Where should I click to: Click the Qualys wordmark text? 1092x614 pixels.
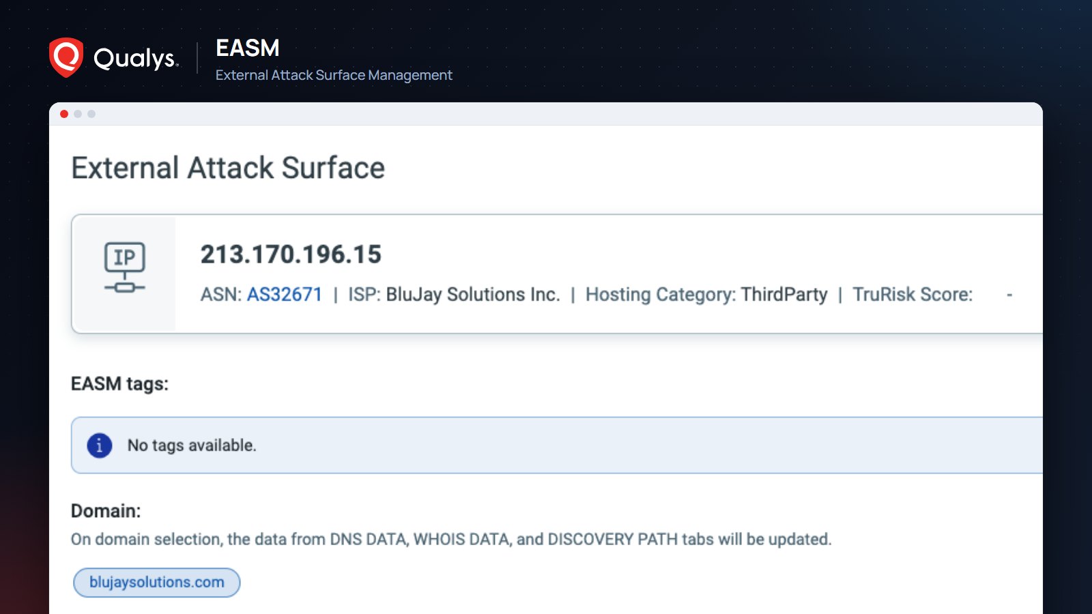point(136,58)
